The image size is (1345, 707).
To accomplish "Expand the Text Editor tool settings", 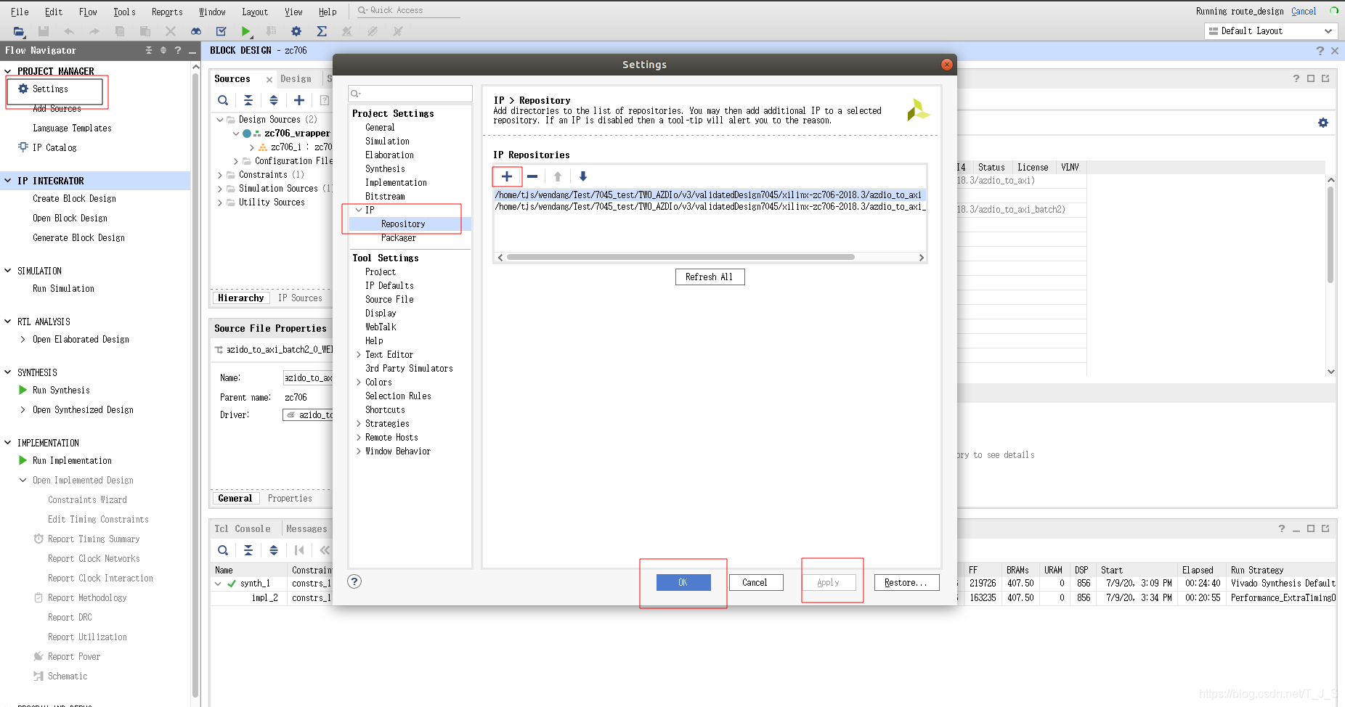I will [x=359, y=355].
